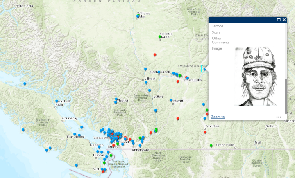
Task: Select the green marker near Grand Forks
Action: pos(211,146)
